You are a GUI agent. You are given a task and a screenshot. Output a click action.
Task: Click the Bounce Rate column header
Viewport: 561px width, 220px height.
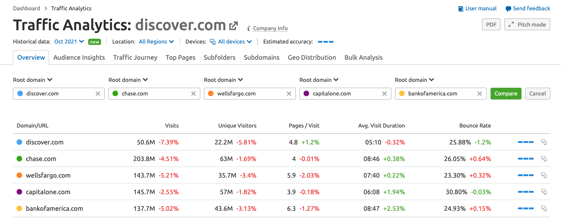pos(475,126)
